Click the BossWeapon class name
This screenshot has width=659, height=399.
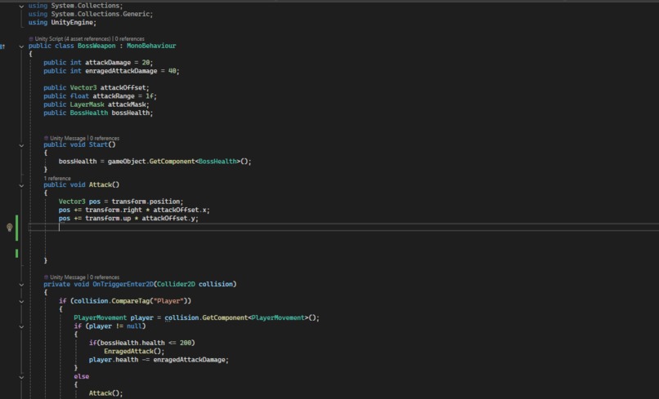[96, 46]
